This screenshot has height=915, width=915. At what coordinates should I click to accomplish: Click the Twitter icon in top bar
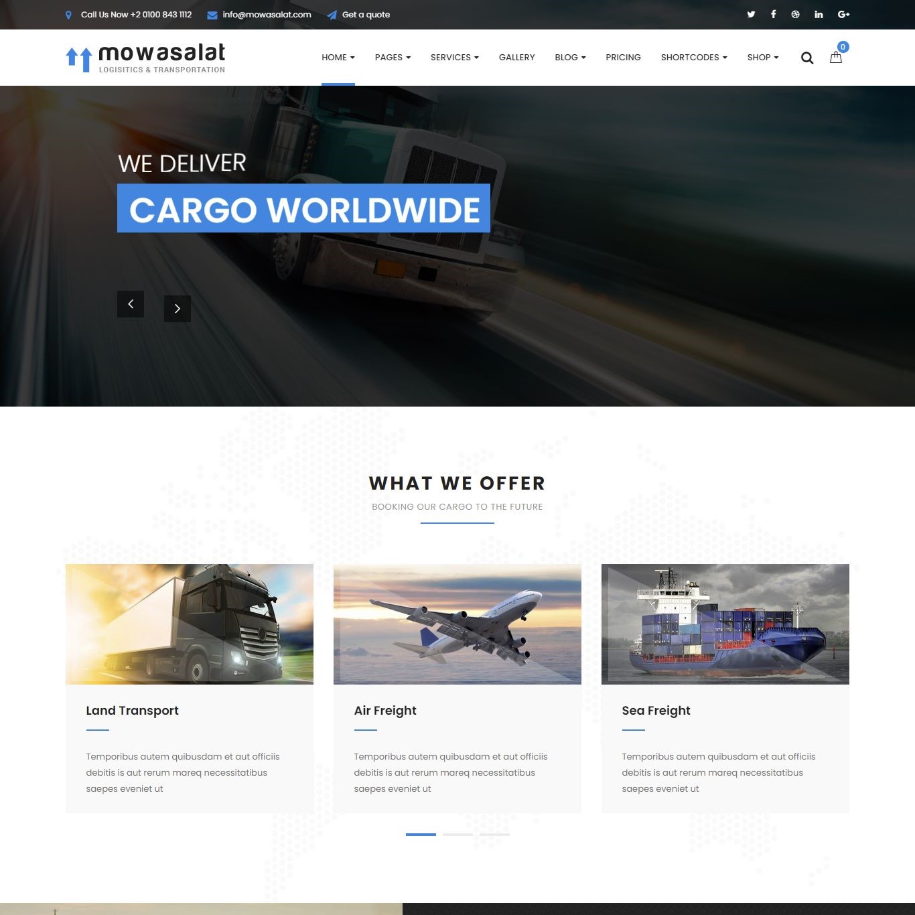point(751,14)
